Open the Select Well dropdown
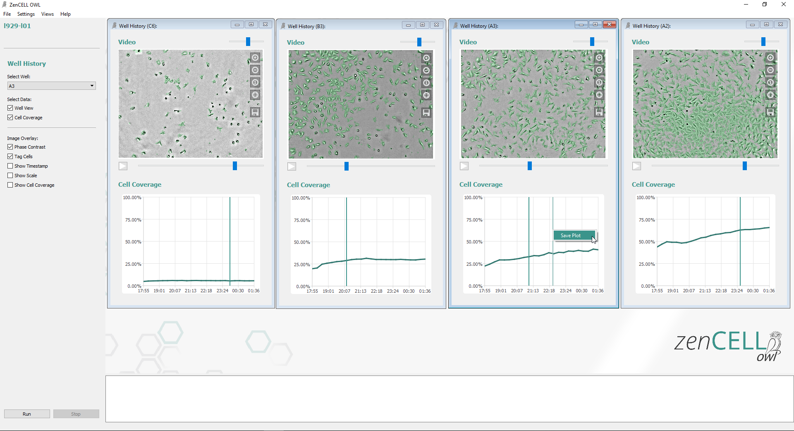Viewport: 794px width, 431px height. 52,86
